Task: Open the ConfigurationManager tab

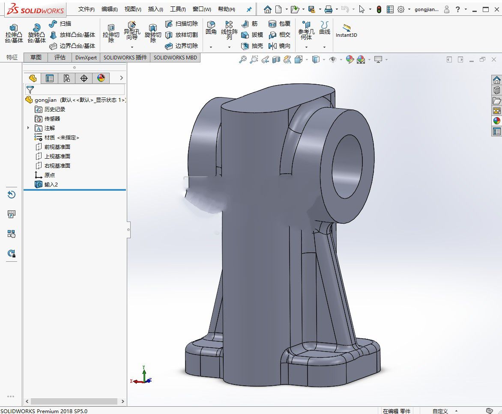Action: click(66, 78)
